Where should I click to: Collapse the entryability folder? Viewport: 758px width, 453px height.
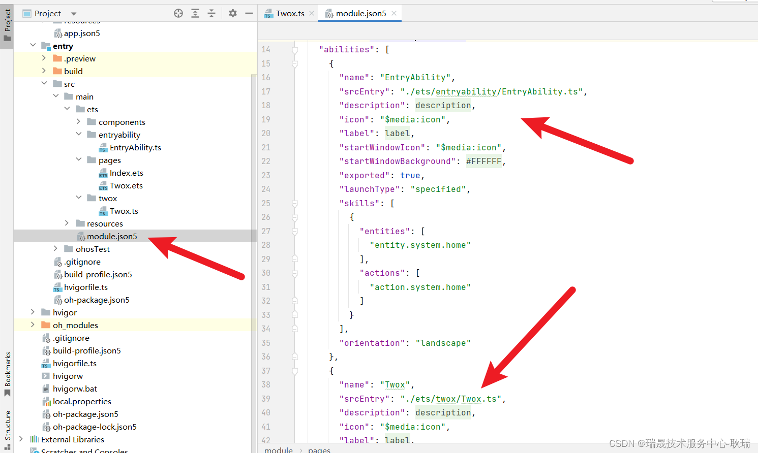tap(79, 135)
